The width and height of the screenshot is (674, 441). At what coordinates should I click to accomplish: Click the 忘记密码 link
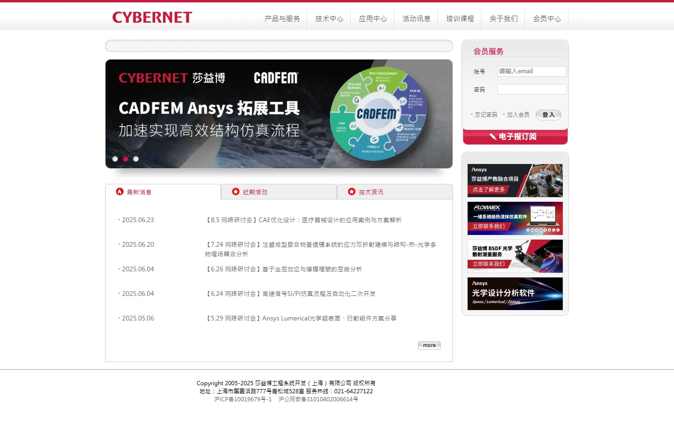[x=486, y=115]
